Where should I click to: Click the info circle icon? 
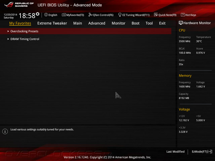[x=5, y=131]
